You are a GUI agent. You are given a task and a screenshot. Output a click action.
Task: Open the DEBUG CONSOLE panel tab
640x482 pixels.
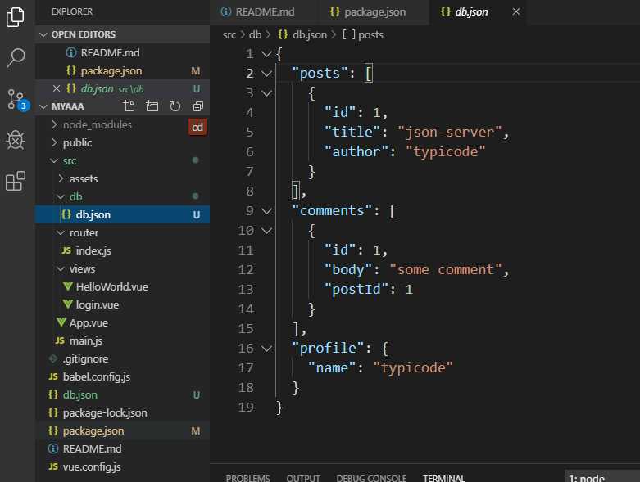tap(371, 478)
